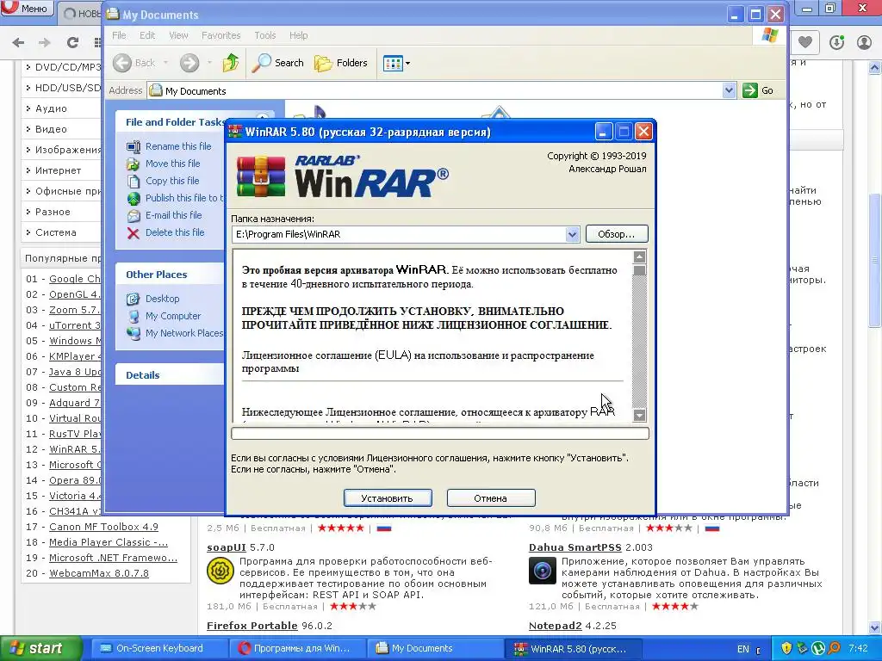
Task: Click My Computer icon under Other Places
Action: (134, 317)
